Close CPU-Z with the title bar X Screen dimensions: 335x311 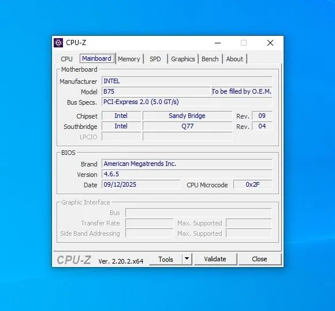[270, 43]
